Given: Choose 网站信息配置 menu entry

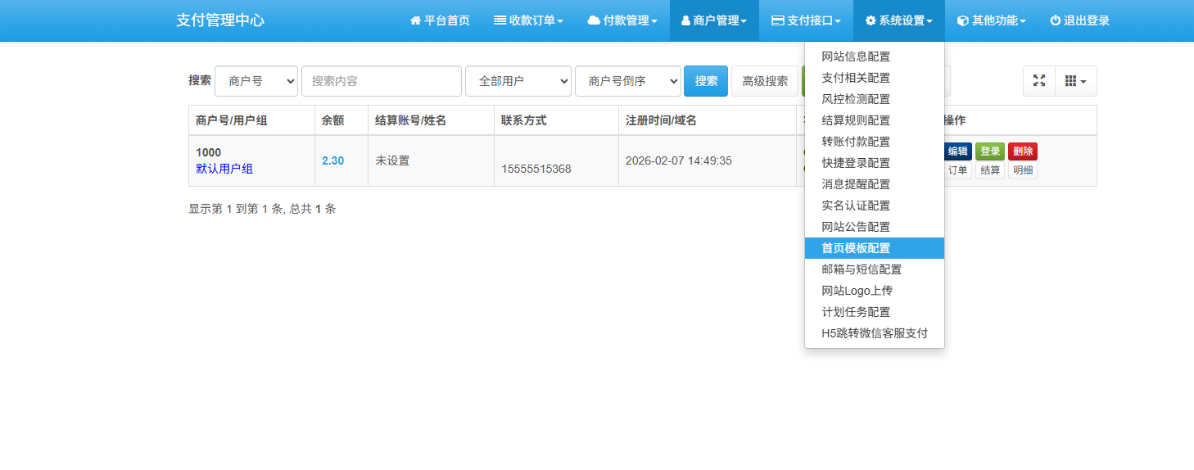Looking at the screenshot, I should (x=856, y=56).
